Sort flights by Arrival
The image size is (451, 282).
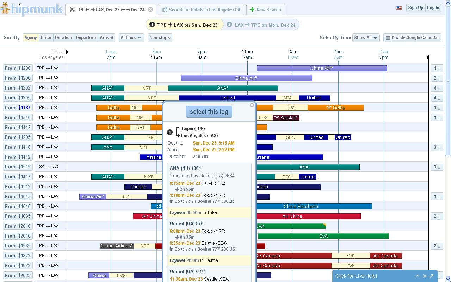(106, 38)
